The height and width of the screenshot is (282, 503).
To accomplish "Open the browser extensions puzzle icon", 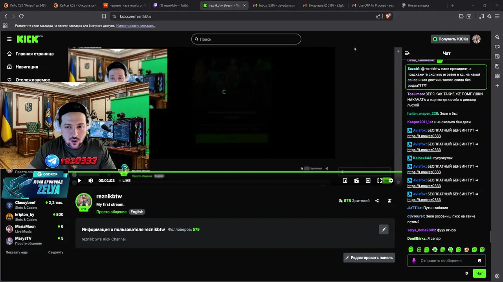I will click(461, 16).
